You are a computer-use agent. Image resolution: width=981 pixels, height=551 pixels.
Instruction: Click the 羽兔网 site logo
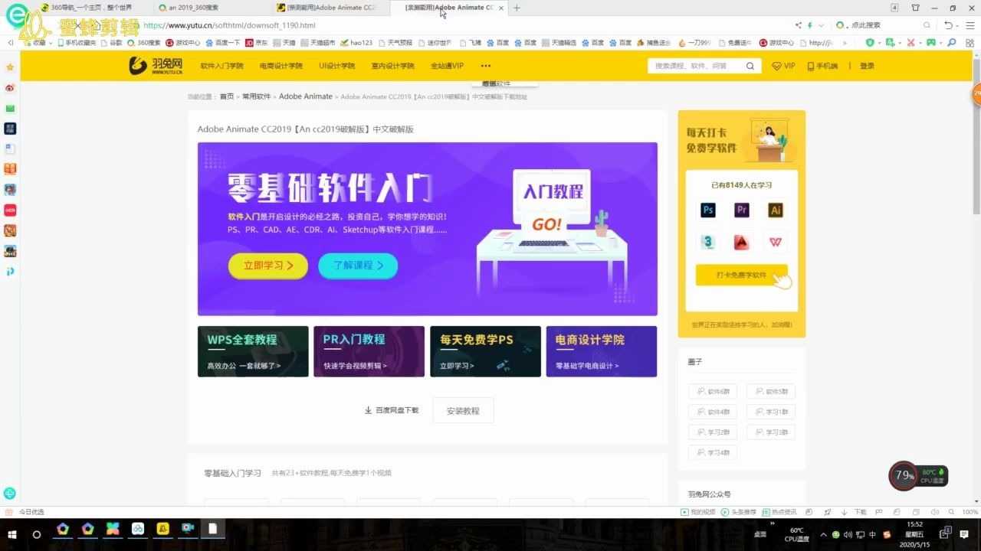156,66
